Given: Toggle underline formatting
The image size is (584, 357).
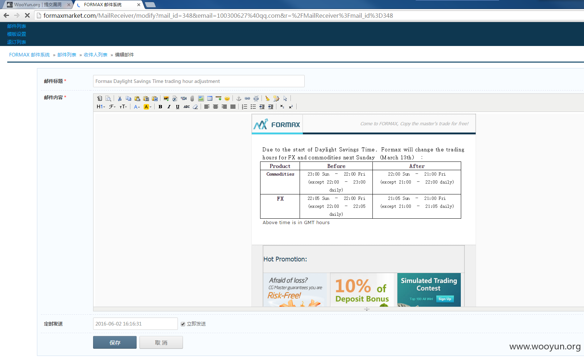Looking at the screenshot, I should click(178, 107).
